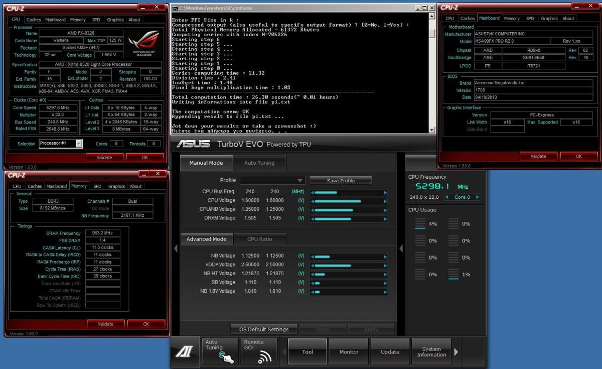Image resolution: width=602 pixels, height=369 pixels.
Task: Switch to Caches tab in CPU tab window
Action: coord(34,20)
